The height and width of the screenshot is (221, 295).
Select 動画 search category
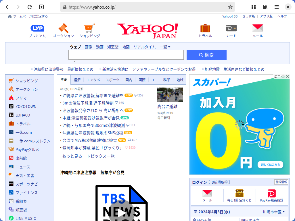[x=100, y=47]
